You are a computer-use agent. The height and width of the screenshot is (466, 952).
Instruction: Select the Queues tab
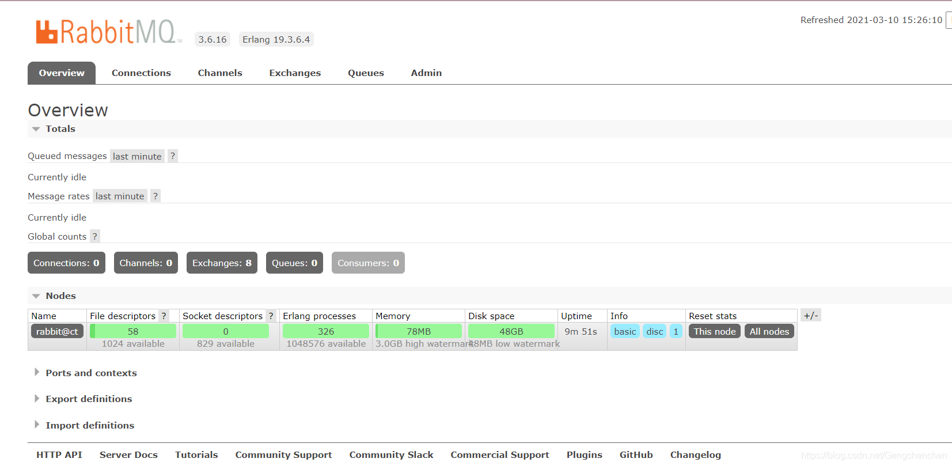coord(366,73)
